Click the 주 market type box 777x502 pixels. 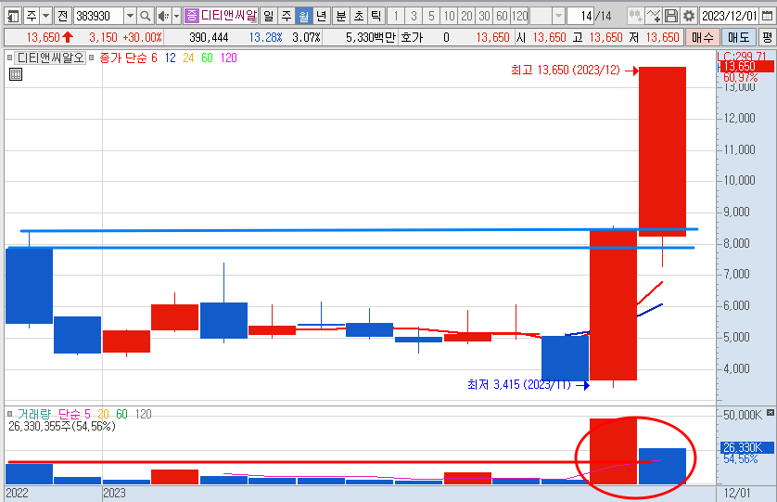point(32,17)
